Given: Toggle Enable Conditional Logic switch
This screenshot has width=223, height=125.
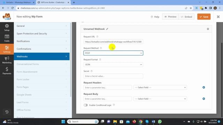Looking at the screenshot, I should (x=86, y=105).
